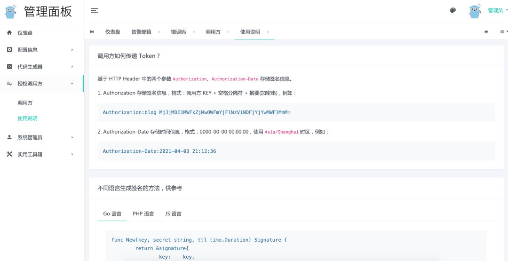Switch to the JS 语言 tab
The height and width of the screenshot is (261, 508).
[173, 214]
